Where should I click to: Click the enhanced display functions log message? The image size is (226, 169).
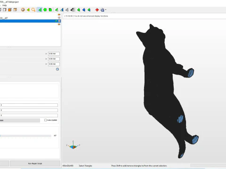click(x=86, y=16)
